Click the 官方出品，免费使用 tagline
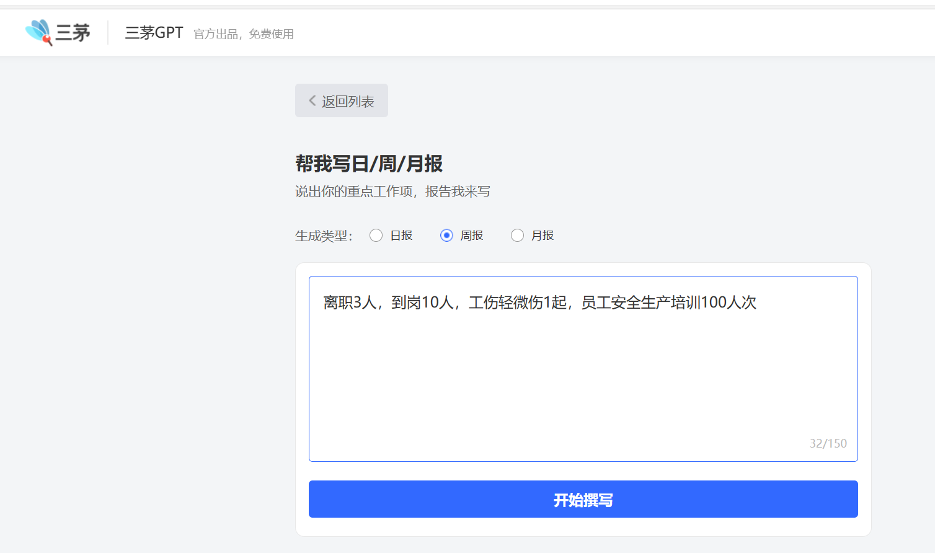 (244, 34)
